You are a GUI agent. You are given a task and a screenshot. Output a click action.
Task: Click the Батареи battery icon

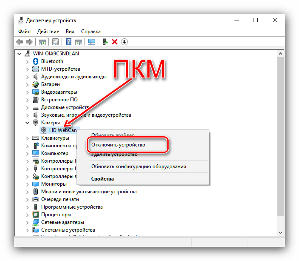[36, 84]
